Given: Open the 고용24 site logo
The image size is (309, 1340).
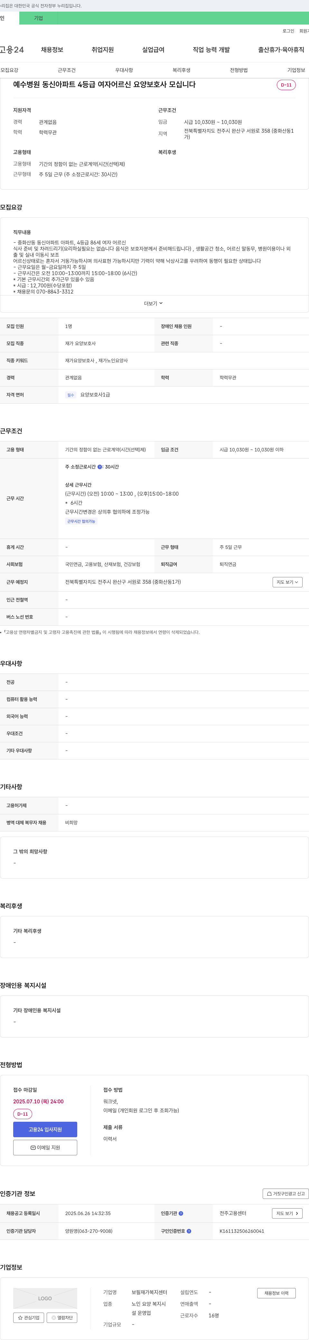Looking at the screenshot, I should pos(12,50).
